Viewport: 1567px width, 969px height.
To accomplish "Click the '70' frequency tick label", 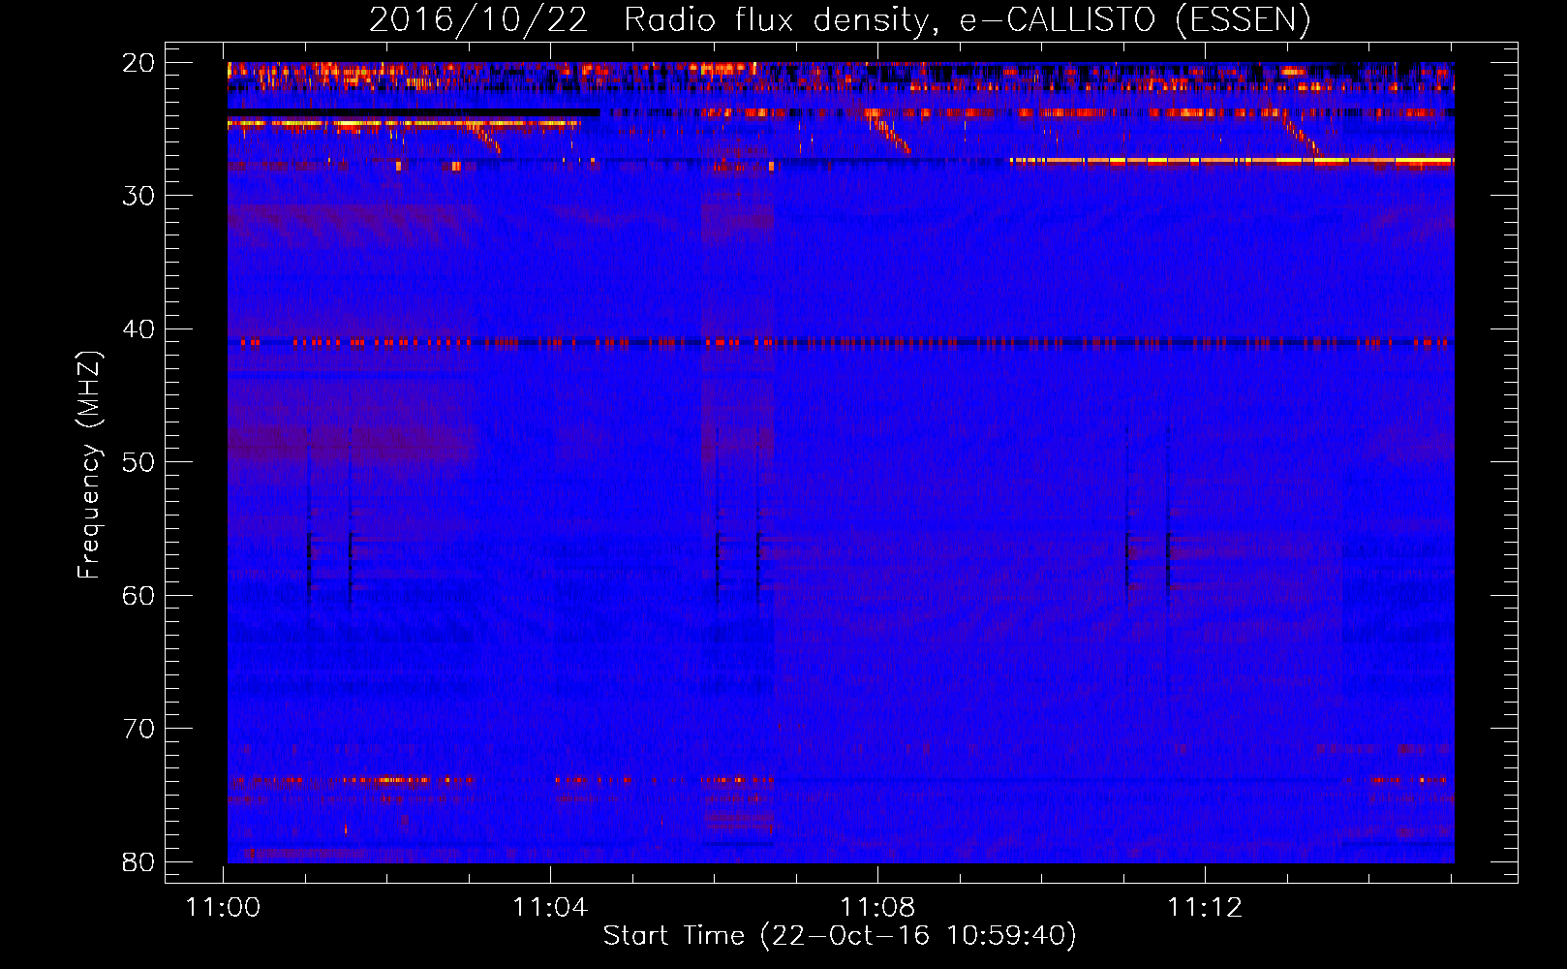I will click(138, 729).
